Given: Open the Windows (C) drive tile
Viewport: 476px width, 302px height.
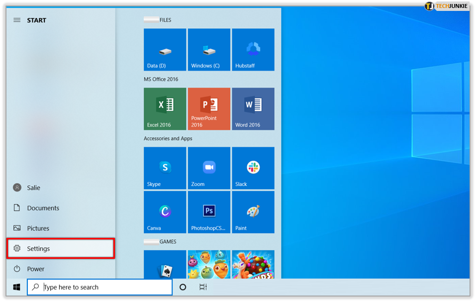Looking at the screenshot, I should [x=209, y=50].
